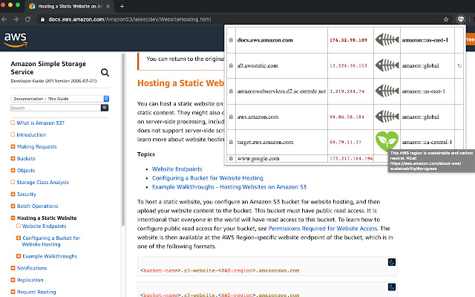Click IP address 172.217.164.196
This screenshot has width=475, height=297.
pyautogui.click(x=351, y=158)
